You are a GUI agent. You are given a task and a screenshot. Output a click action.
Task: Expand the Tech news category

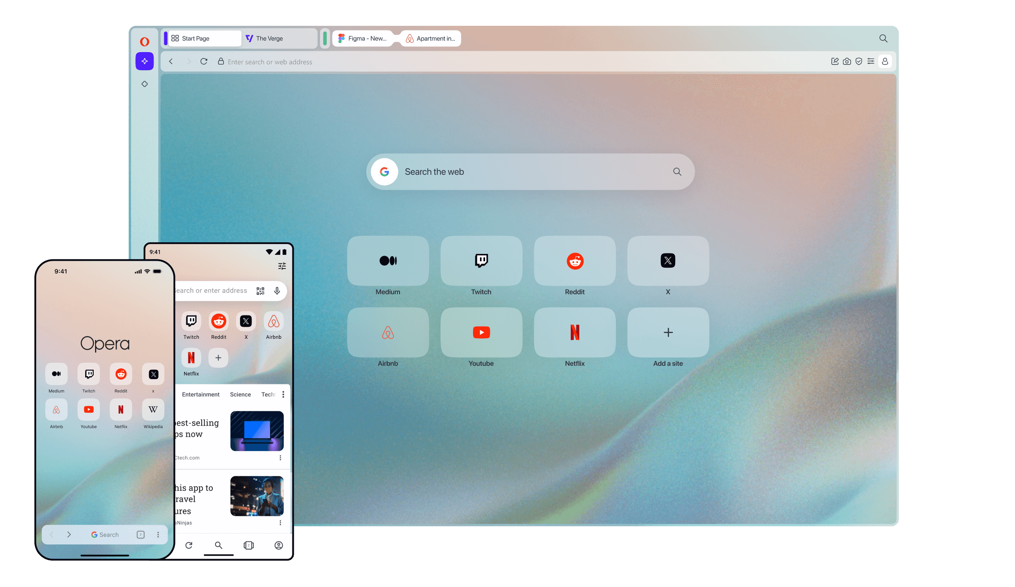click(268, 393)
